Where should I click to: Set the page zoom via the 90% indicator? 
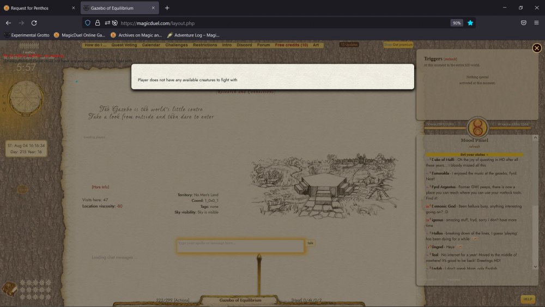point(457,23)
